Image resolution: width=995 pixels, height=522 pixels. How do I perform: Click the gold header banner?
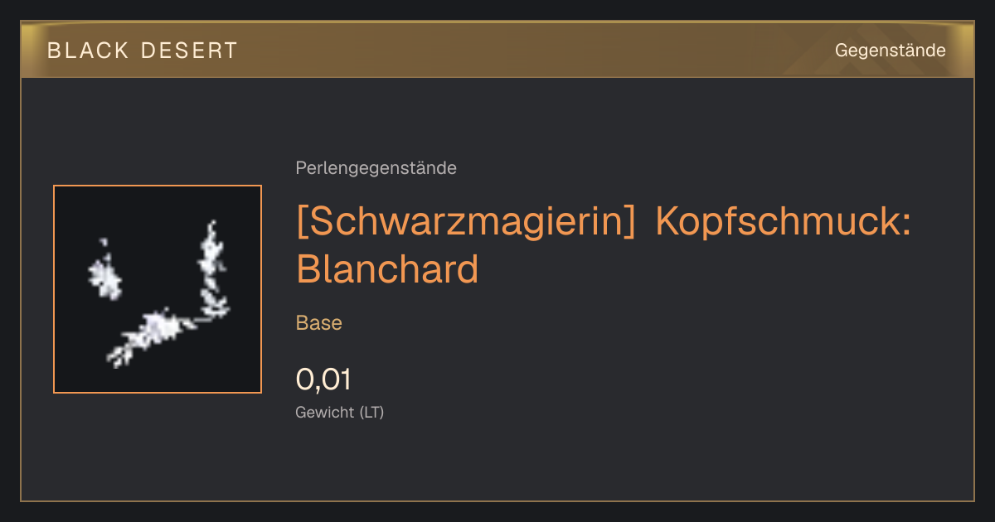point(498,50)
